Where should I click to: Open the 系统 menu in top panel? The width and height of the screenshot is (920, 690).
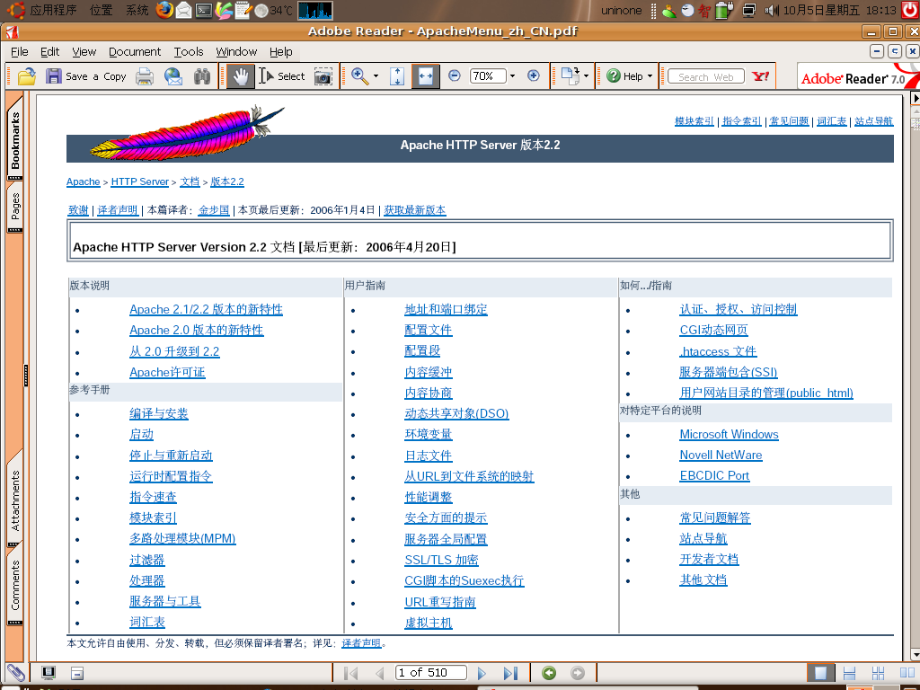click(x=137, y=10)
